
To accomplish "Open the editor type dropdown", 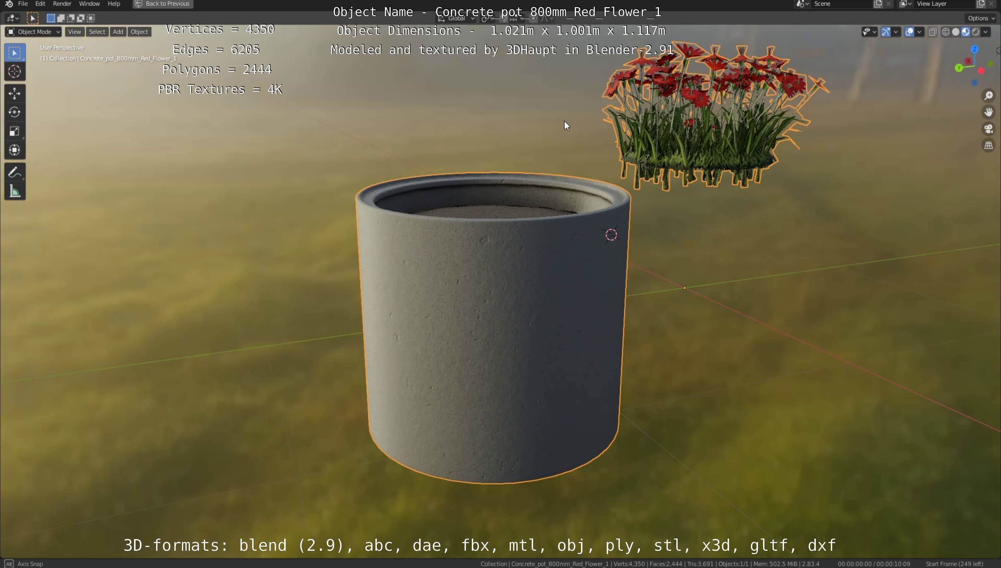I will tap(12, 18).
